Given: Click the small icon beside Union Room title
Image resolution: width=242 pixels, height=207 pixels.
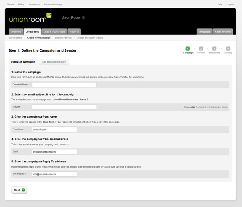Looking at the screenshot, I should click(83, 17).
